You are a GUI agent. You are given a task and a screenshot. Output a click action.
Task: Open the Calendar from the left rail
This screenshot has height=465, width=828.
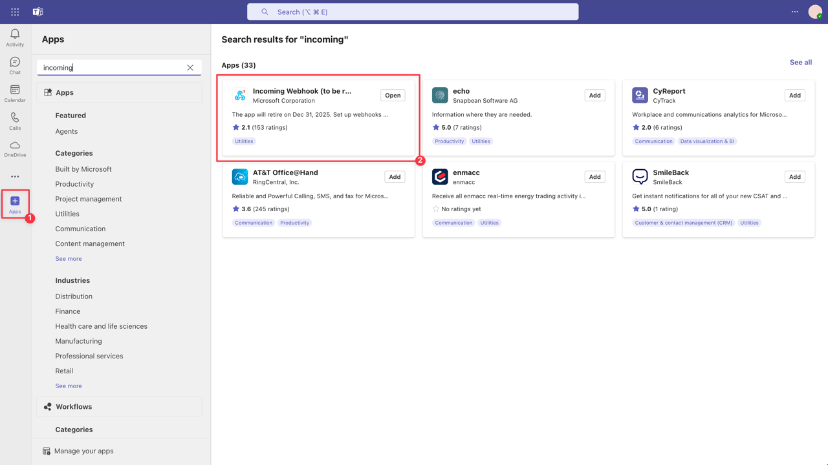point(14,91)
